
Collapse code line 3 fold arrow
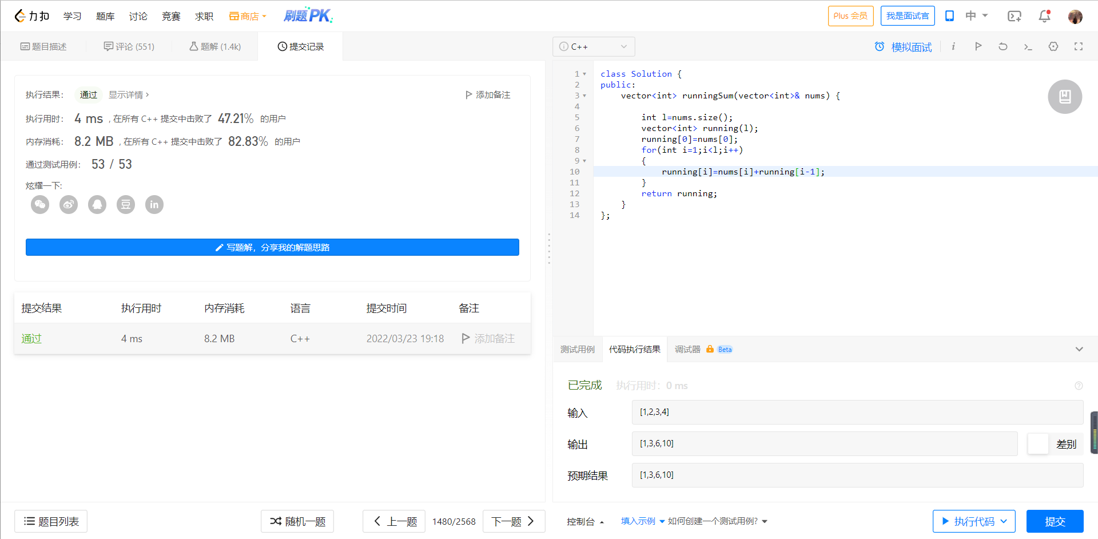584,96
